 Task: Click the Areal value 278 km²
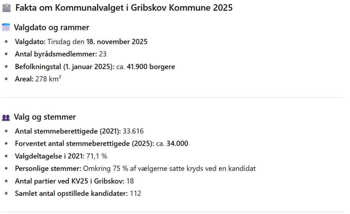[48, 79]
